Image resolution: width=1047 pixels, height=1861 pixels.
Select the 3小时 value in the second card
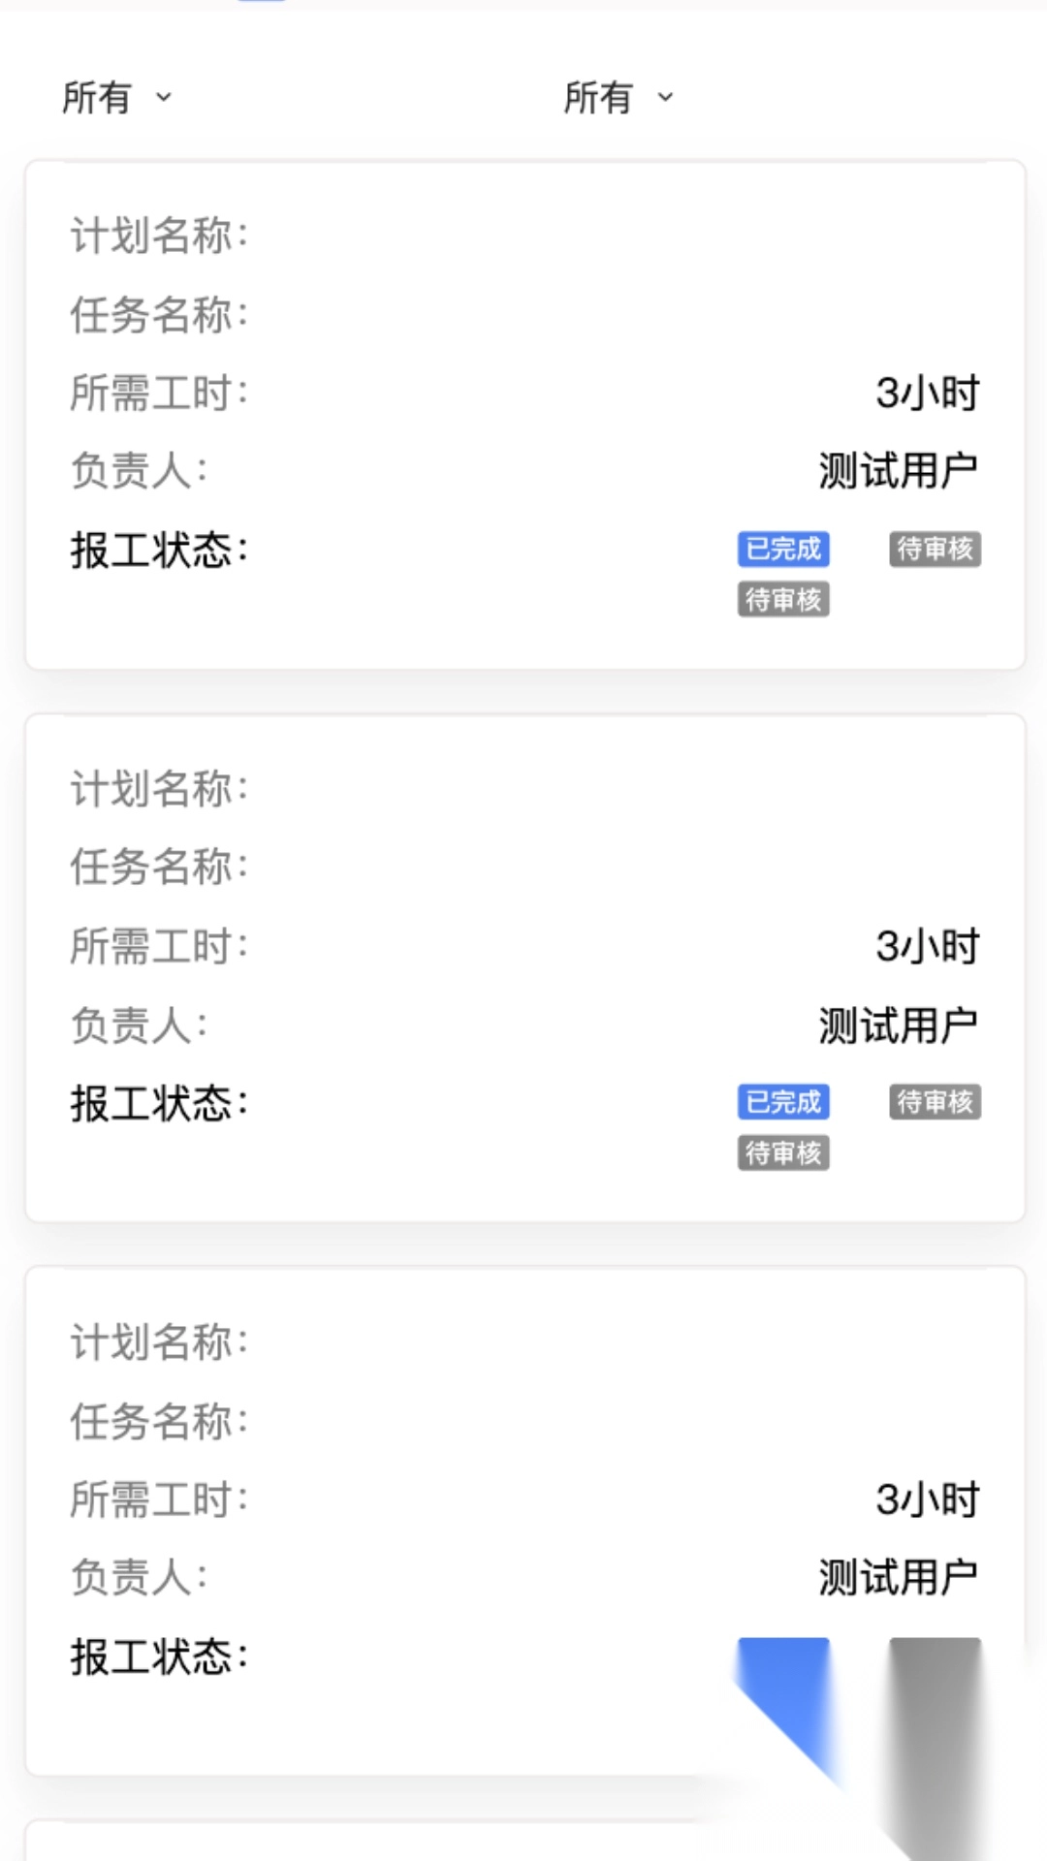pos(928,947)
